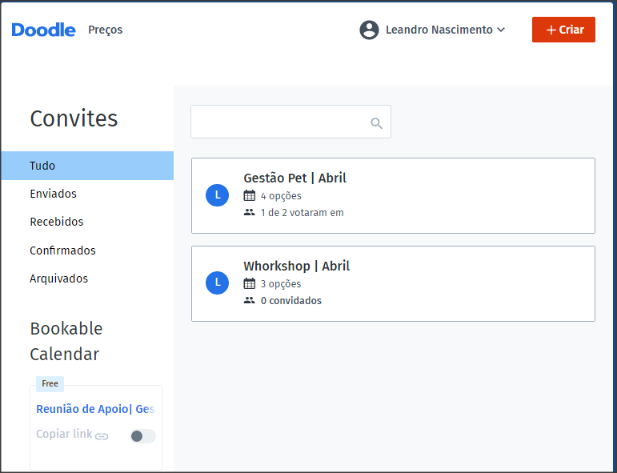View Confirmados invitations

[x=62, y=251]
